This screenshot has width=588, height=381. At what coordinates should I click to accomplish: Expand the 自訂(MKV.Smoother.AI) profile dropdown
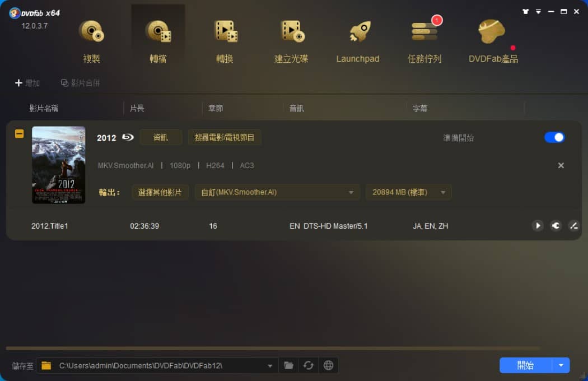277,192
